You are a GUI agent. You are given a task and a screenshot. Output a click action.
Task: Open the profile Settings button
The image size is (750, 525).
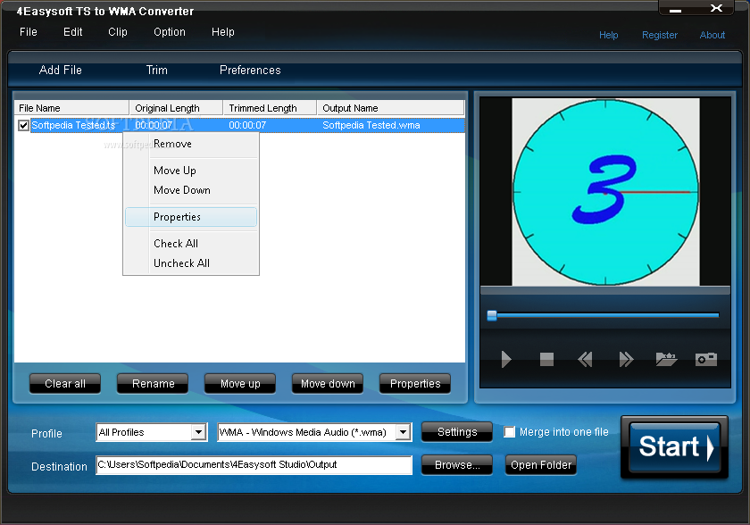coord(457,432)
